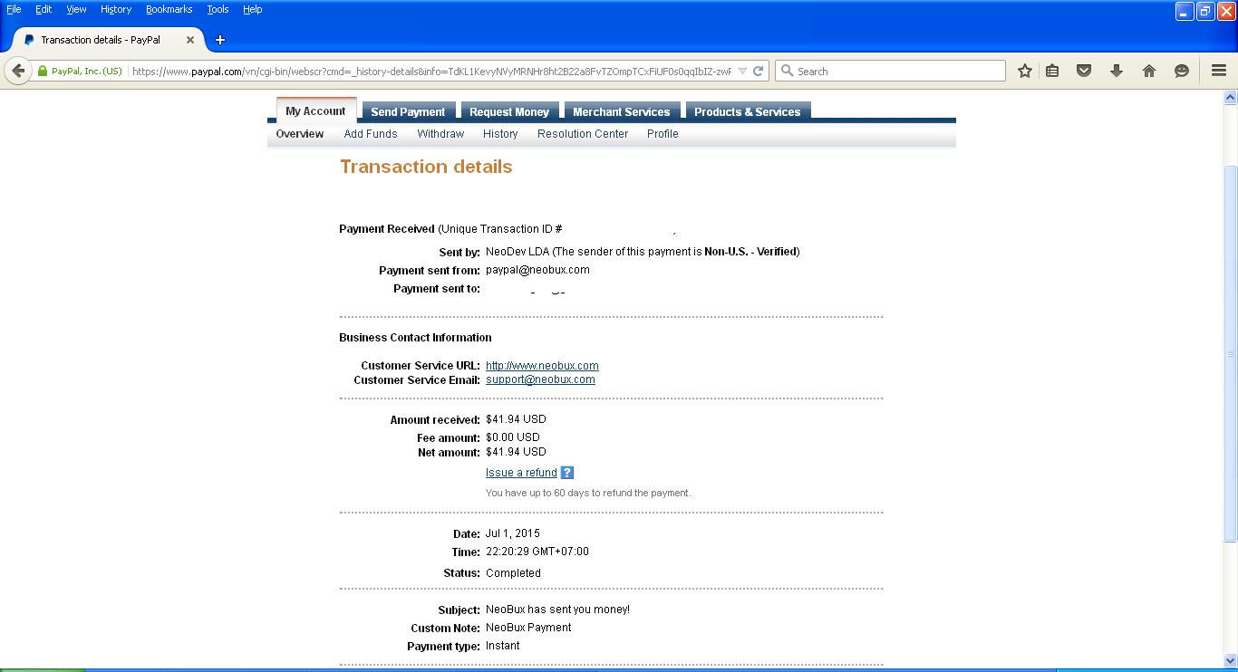Visit the Resolution Center

[583, 134]
